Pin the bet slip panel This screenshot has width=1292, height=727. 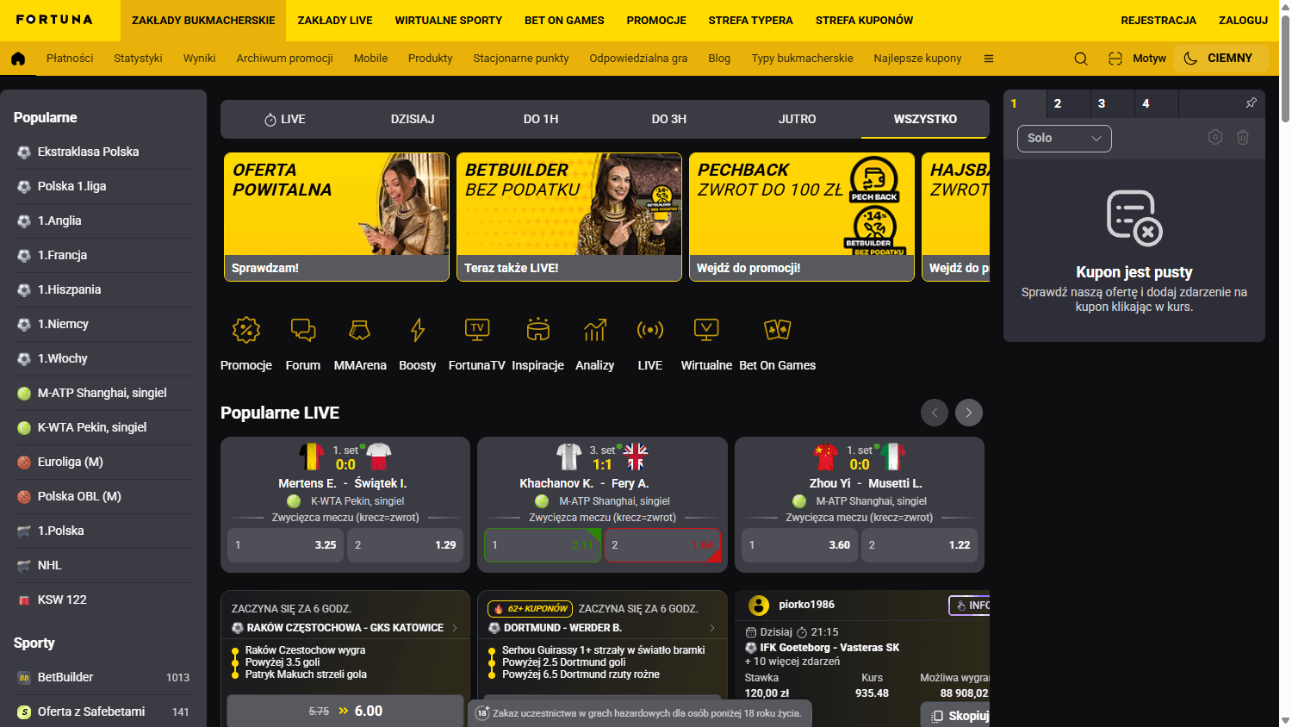pyautogui.click(x=1252, y=103)
